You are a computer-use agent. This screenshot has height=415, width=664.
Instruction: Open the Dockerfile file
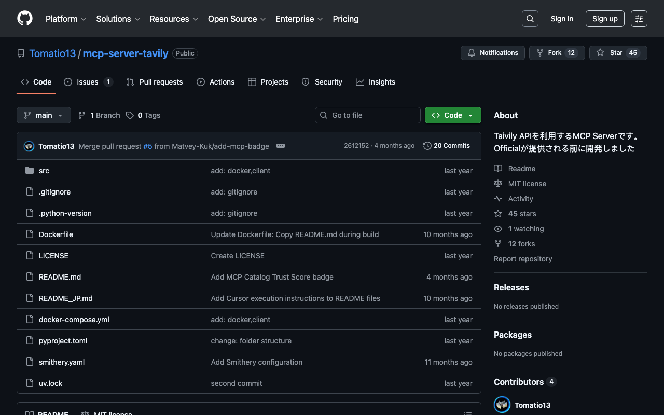(56, 234)
